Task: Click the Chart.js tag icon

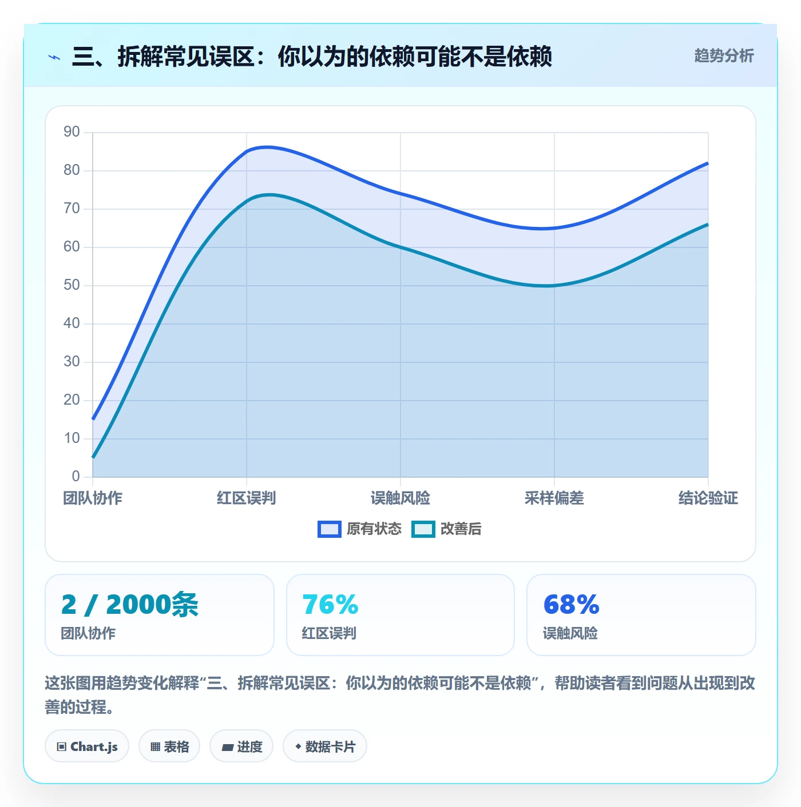Action: point(62,746)
